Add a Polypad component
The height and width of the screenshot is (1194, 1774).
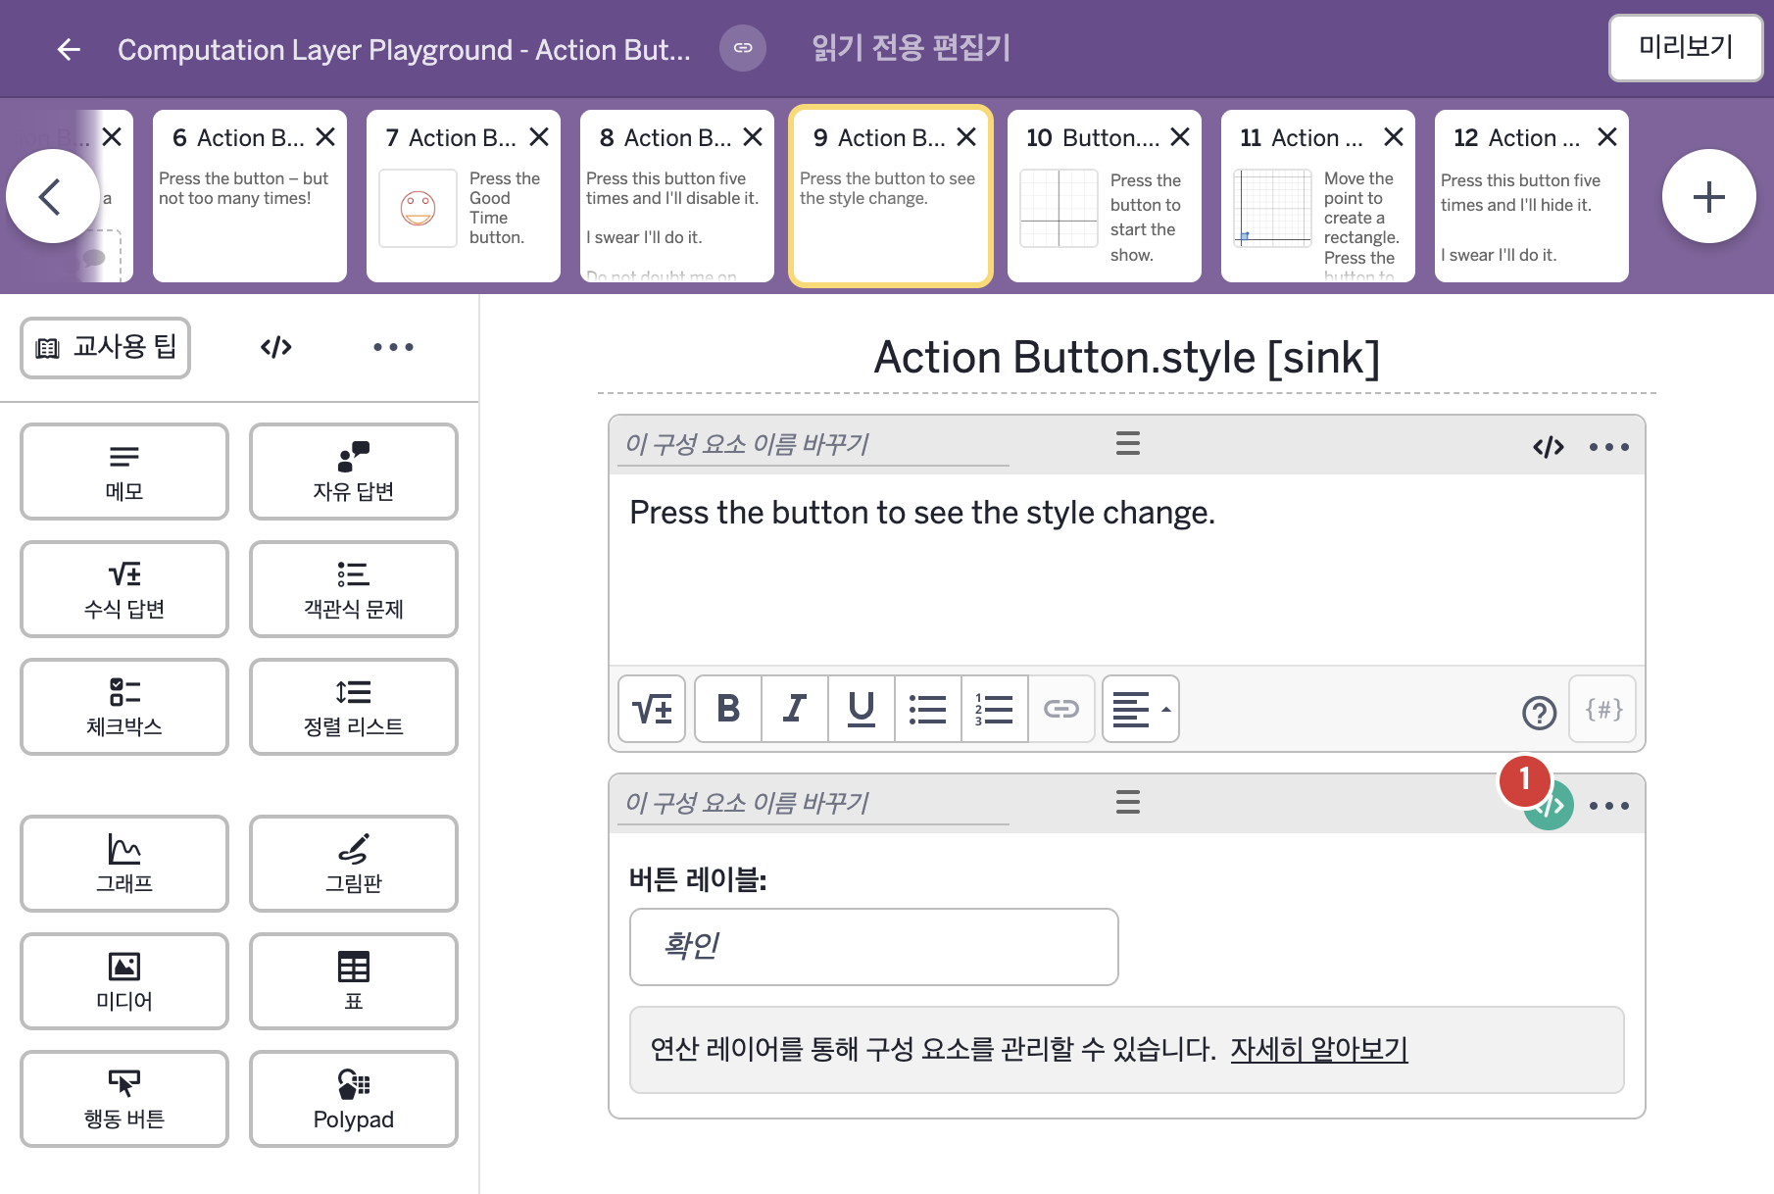point(354,1099)
